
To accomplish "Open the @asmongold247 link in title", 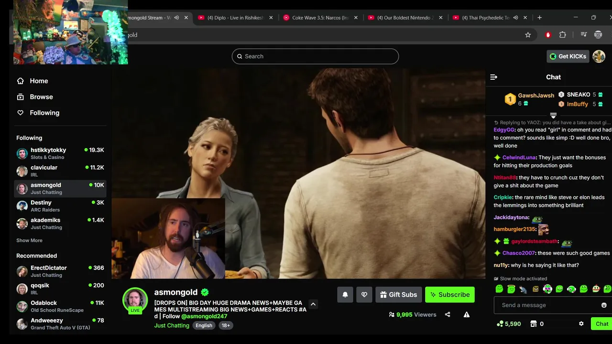I will click(x=204, y=316).
